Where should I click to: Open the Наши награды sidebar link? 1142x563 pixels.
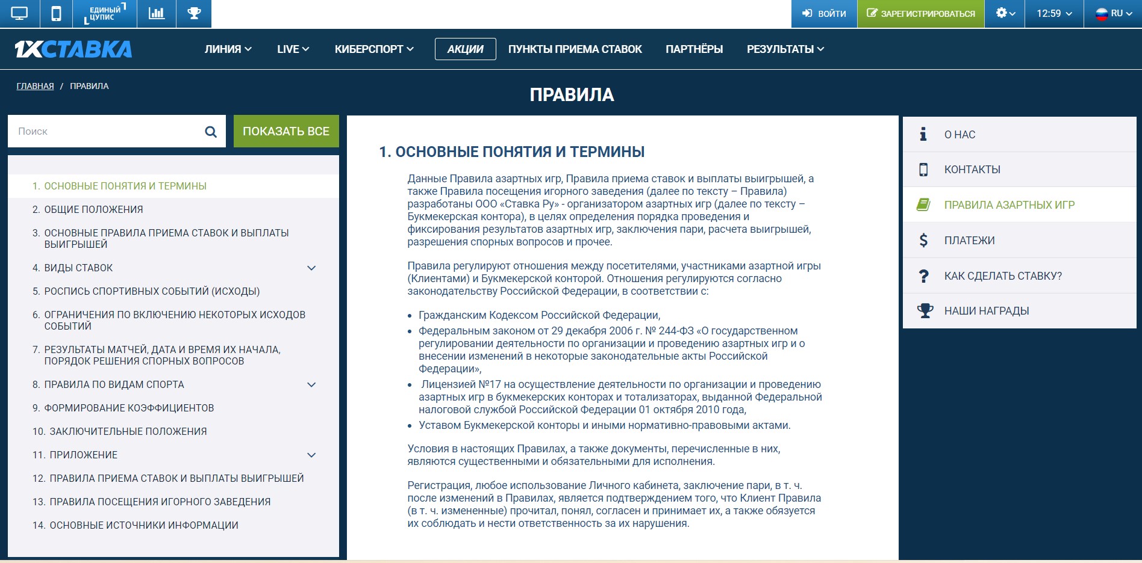click(987, 311)
